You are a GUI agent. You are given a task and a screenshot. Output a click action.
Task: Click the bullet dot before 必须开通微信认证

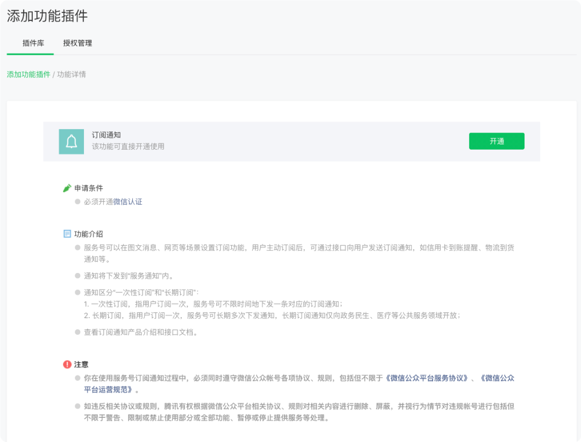(77, 201)
